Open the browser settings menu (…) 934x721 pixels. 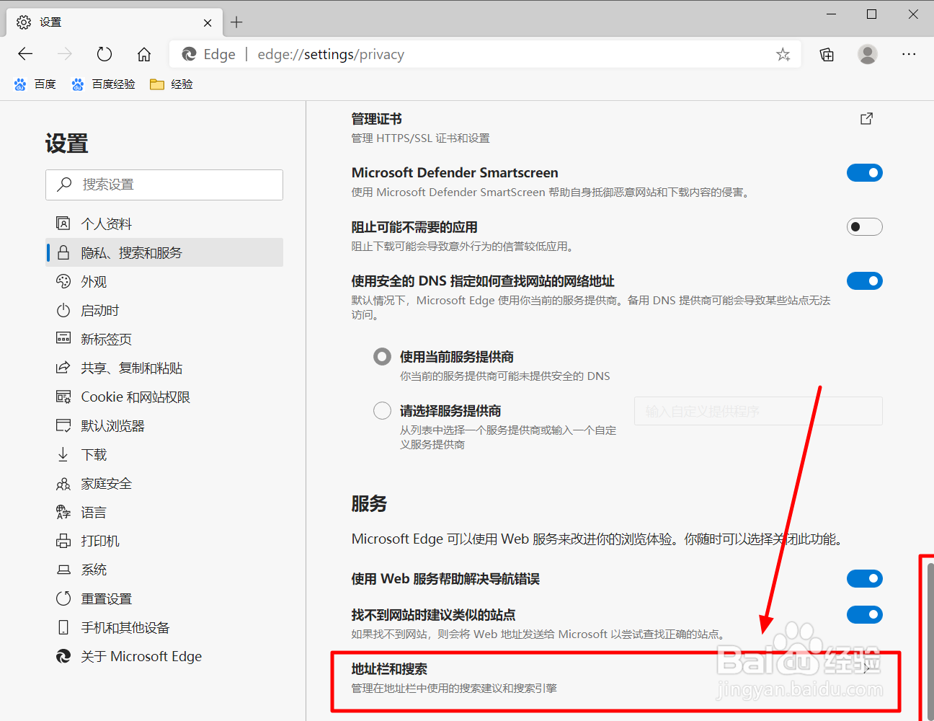tap(909, 54)
